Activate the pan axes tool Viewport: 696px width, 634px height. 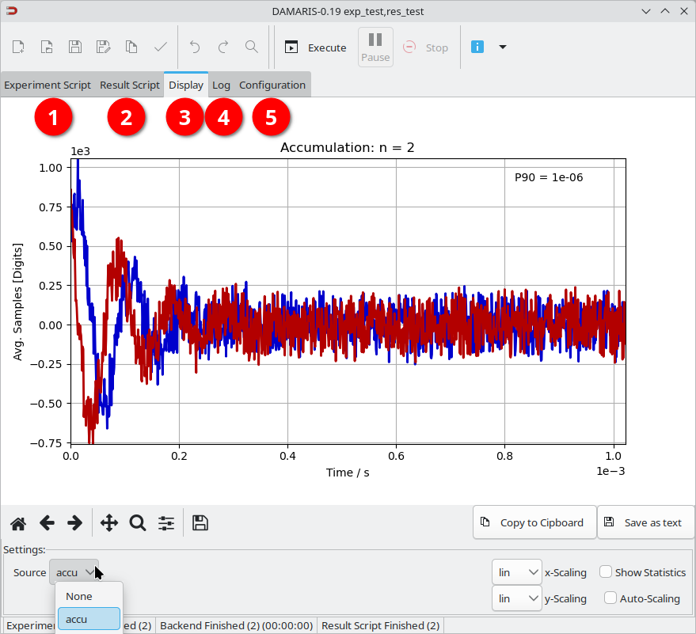pos(109,523)
